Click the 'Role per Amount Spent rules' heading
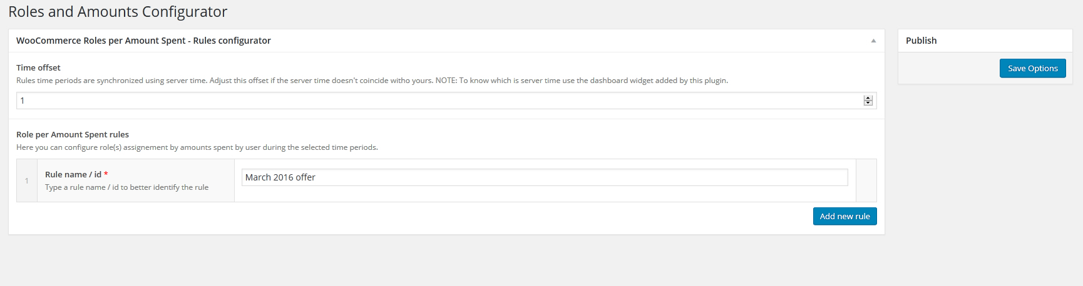This screenshot has width=1083, height=286. click(73, 134)
